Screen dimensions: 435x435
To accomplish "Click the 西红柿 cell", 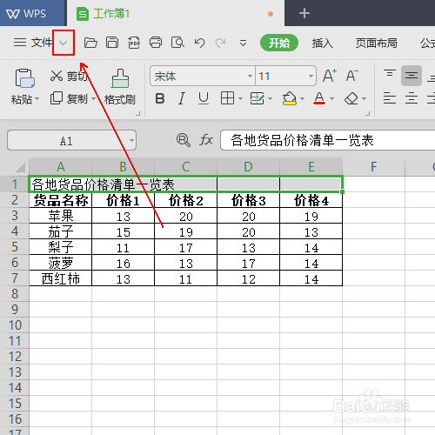I will (60, 278).
